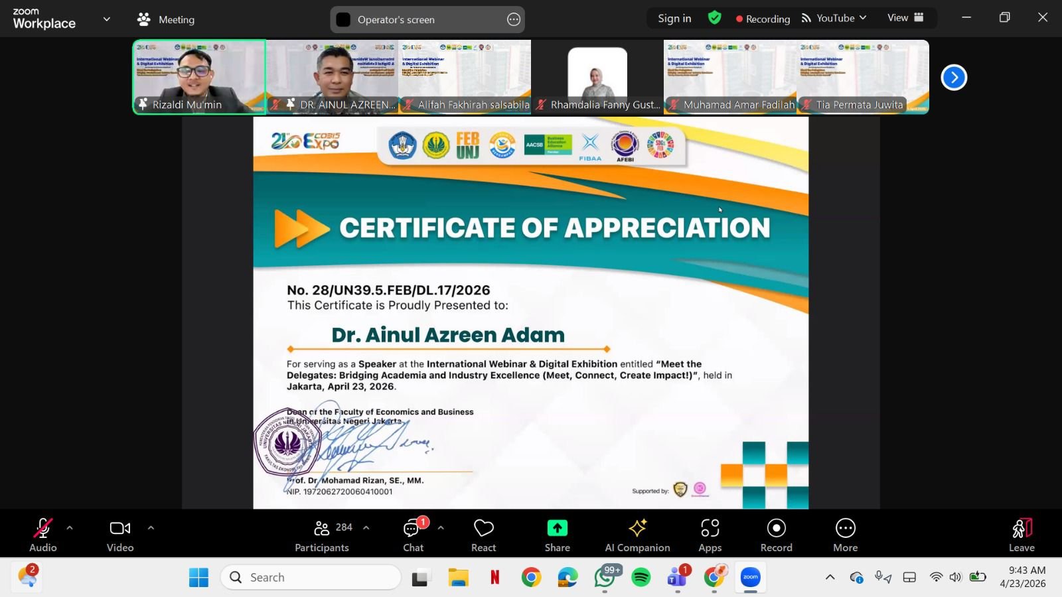Open the Zoom Workplace dropdown chevron
1062x597 pixels.
(106, 19)
